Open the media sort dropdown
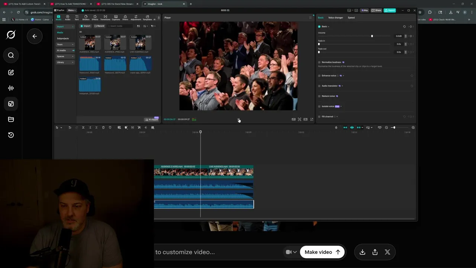Image resolution: width=476 pixels, height=268 pixels. coord(145,26)
